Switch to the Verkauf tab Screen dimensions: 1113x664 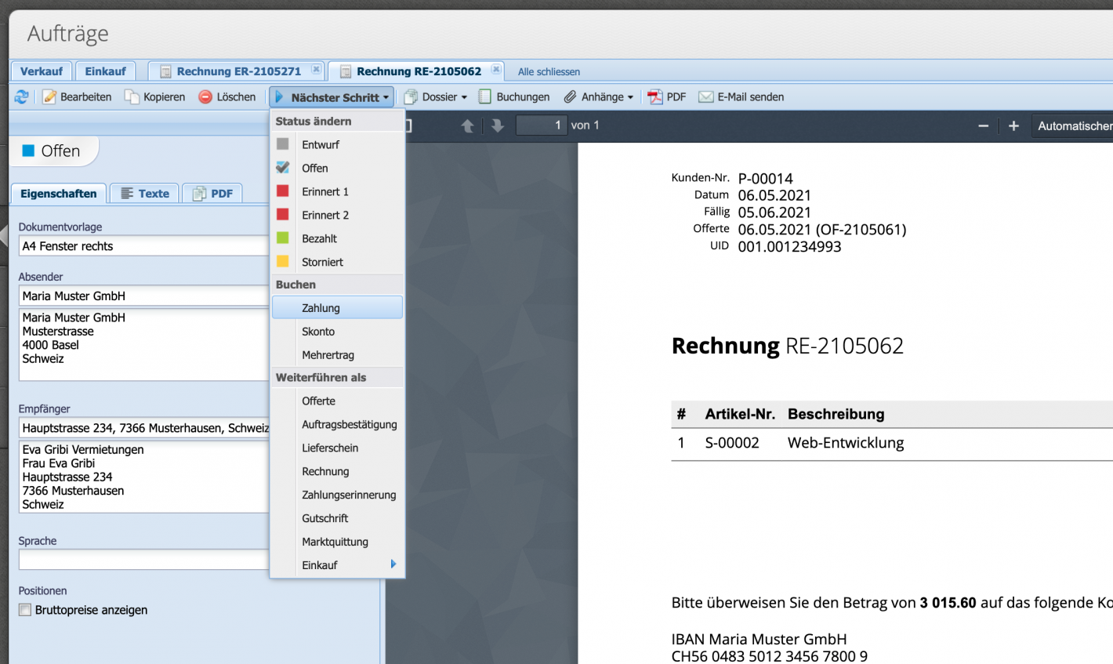42,71
